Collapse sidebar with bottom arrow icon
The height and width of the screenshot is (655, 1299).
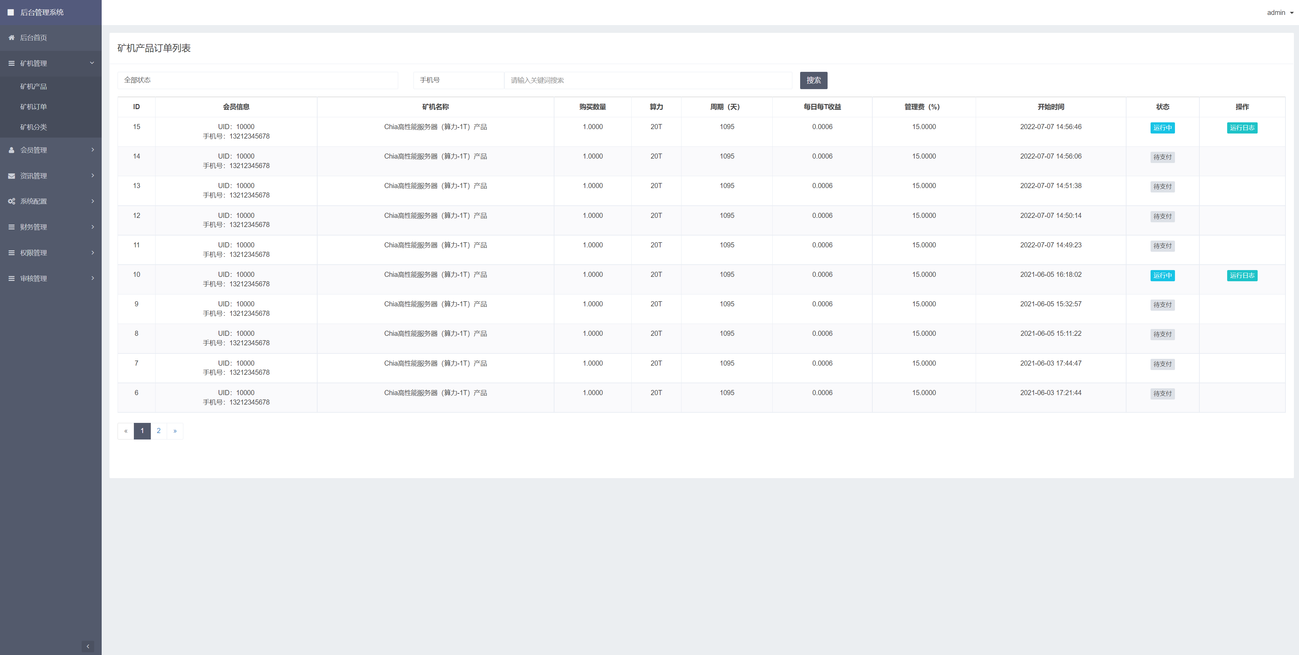pos(88,646)
